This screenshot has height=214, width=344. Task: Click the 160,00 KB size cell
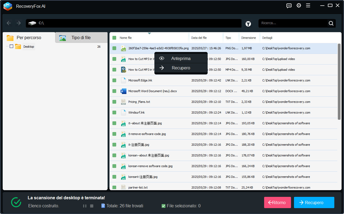[248, 59]
